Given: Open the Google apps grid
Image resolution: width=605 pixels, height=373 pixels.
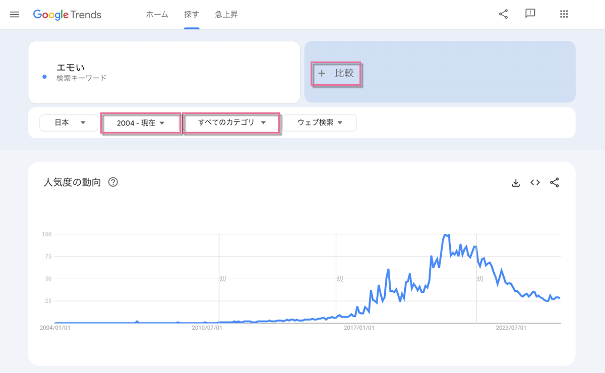Looking at the screenshot, I should coord(564,14).
